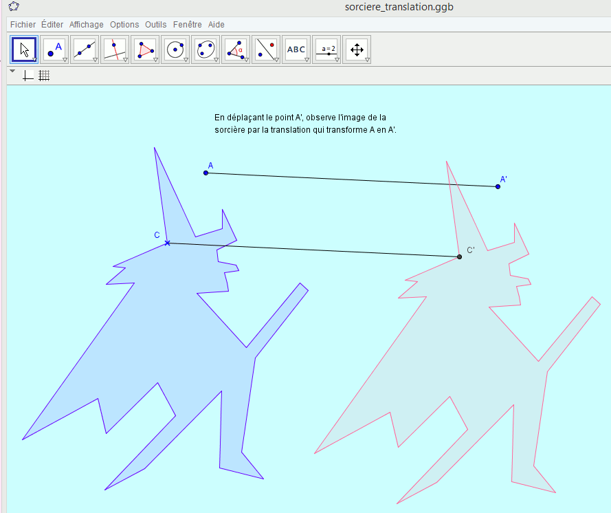Select the Ellipse tool
The height and width of the screenshot is (513, 611).
coord(204,49)
